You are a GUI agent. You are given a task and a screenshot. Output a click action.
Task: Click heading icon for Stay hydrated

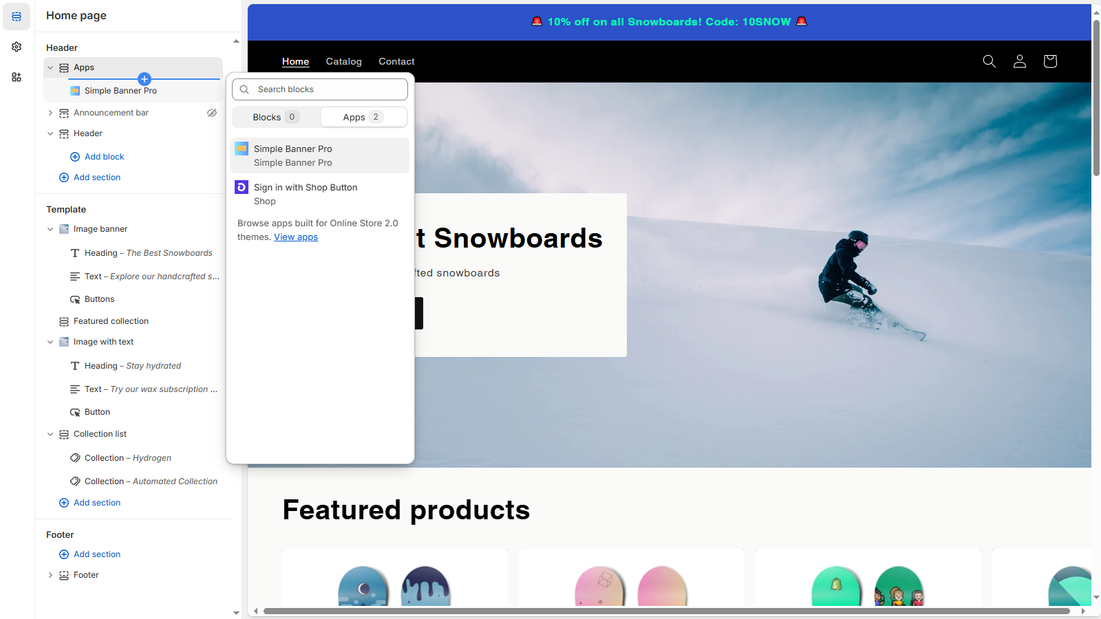75,366
